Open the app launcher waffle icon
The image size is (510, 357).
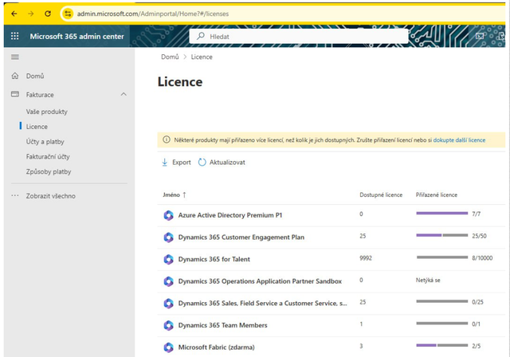15,36
